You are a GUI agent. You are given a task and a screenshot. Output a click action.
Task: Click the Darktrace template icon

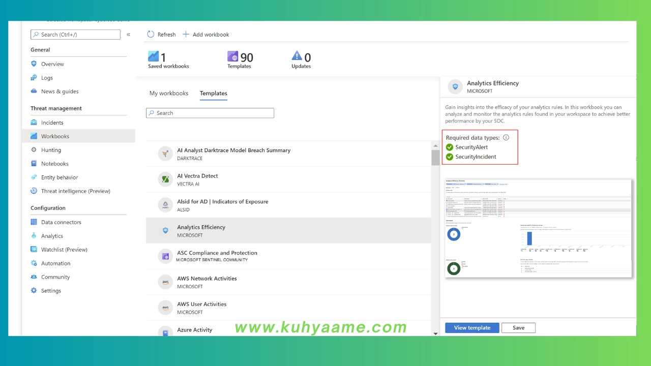165,154
